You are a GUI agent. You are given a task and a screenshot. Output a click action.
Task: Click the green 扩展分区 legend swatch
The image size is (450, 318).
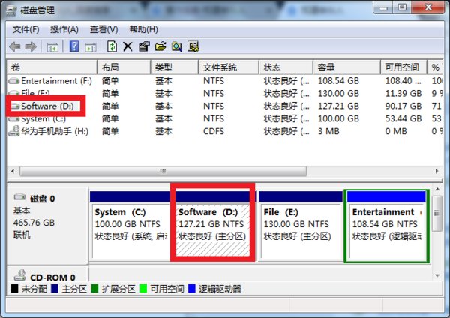point(94,288)
